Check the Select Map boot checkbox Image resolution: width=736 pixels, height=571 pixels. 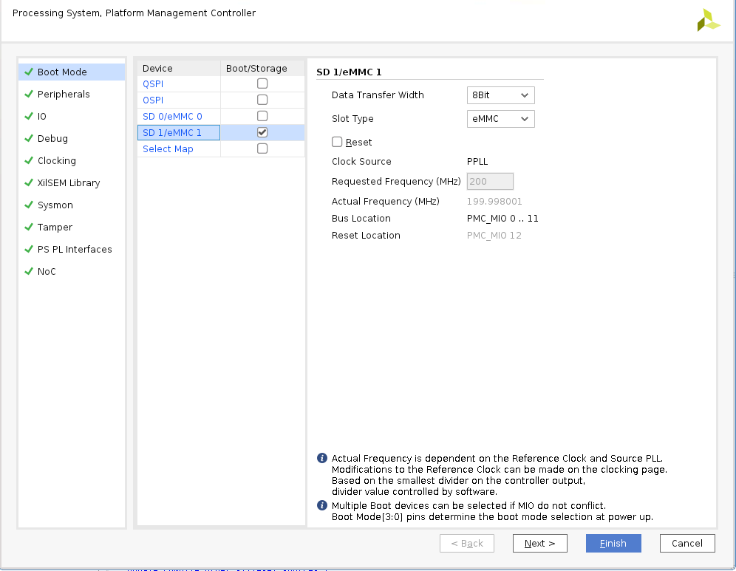coord(262,148)
